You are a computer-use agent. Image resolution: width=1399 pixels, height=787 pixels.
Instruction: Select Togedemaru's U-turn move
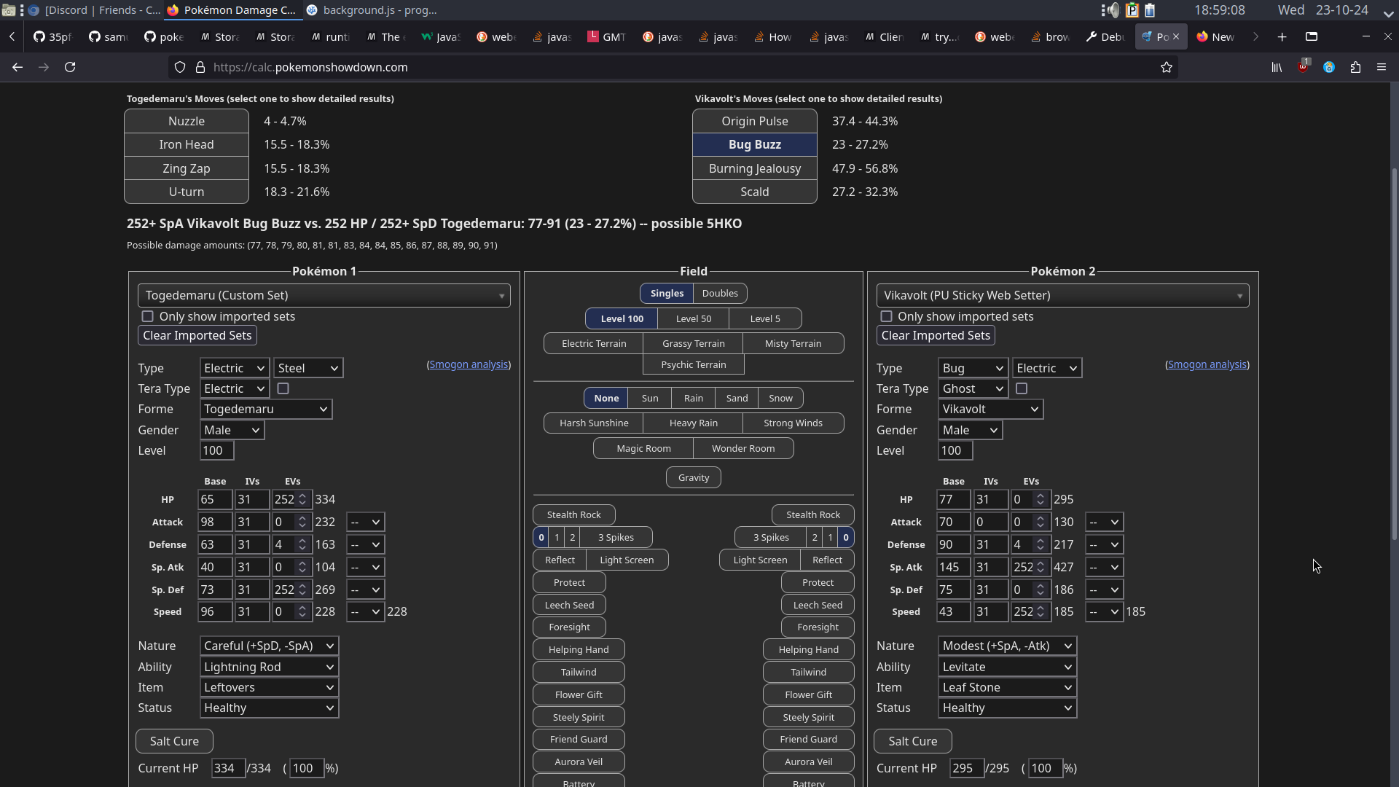tap(187, 192)
